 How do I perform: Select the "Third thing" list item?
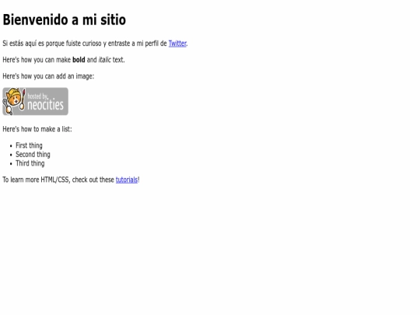[x=30, y=163]
